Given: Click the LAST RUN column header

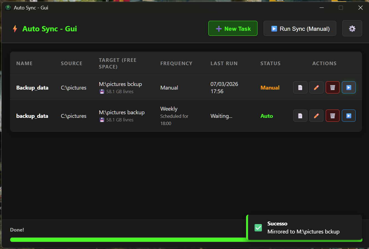Looking at the screenshot, I should pyautogui.click(x=224, y=63).
